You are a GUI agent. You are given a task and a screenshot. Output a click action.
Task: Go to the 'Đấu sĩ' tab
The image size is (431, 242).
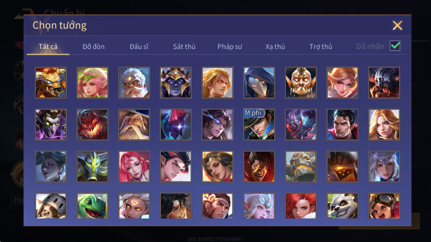tap(139, 46)
